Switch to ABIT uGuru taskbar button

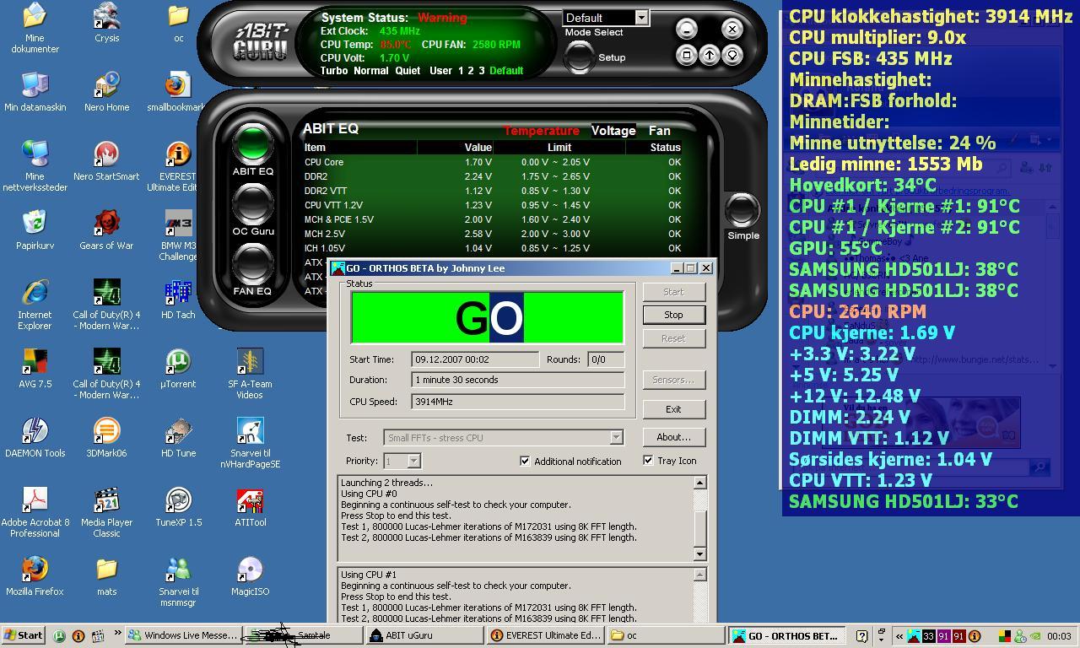point(424,635)
